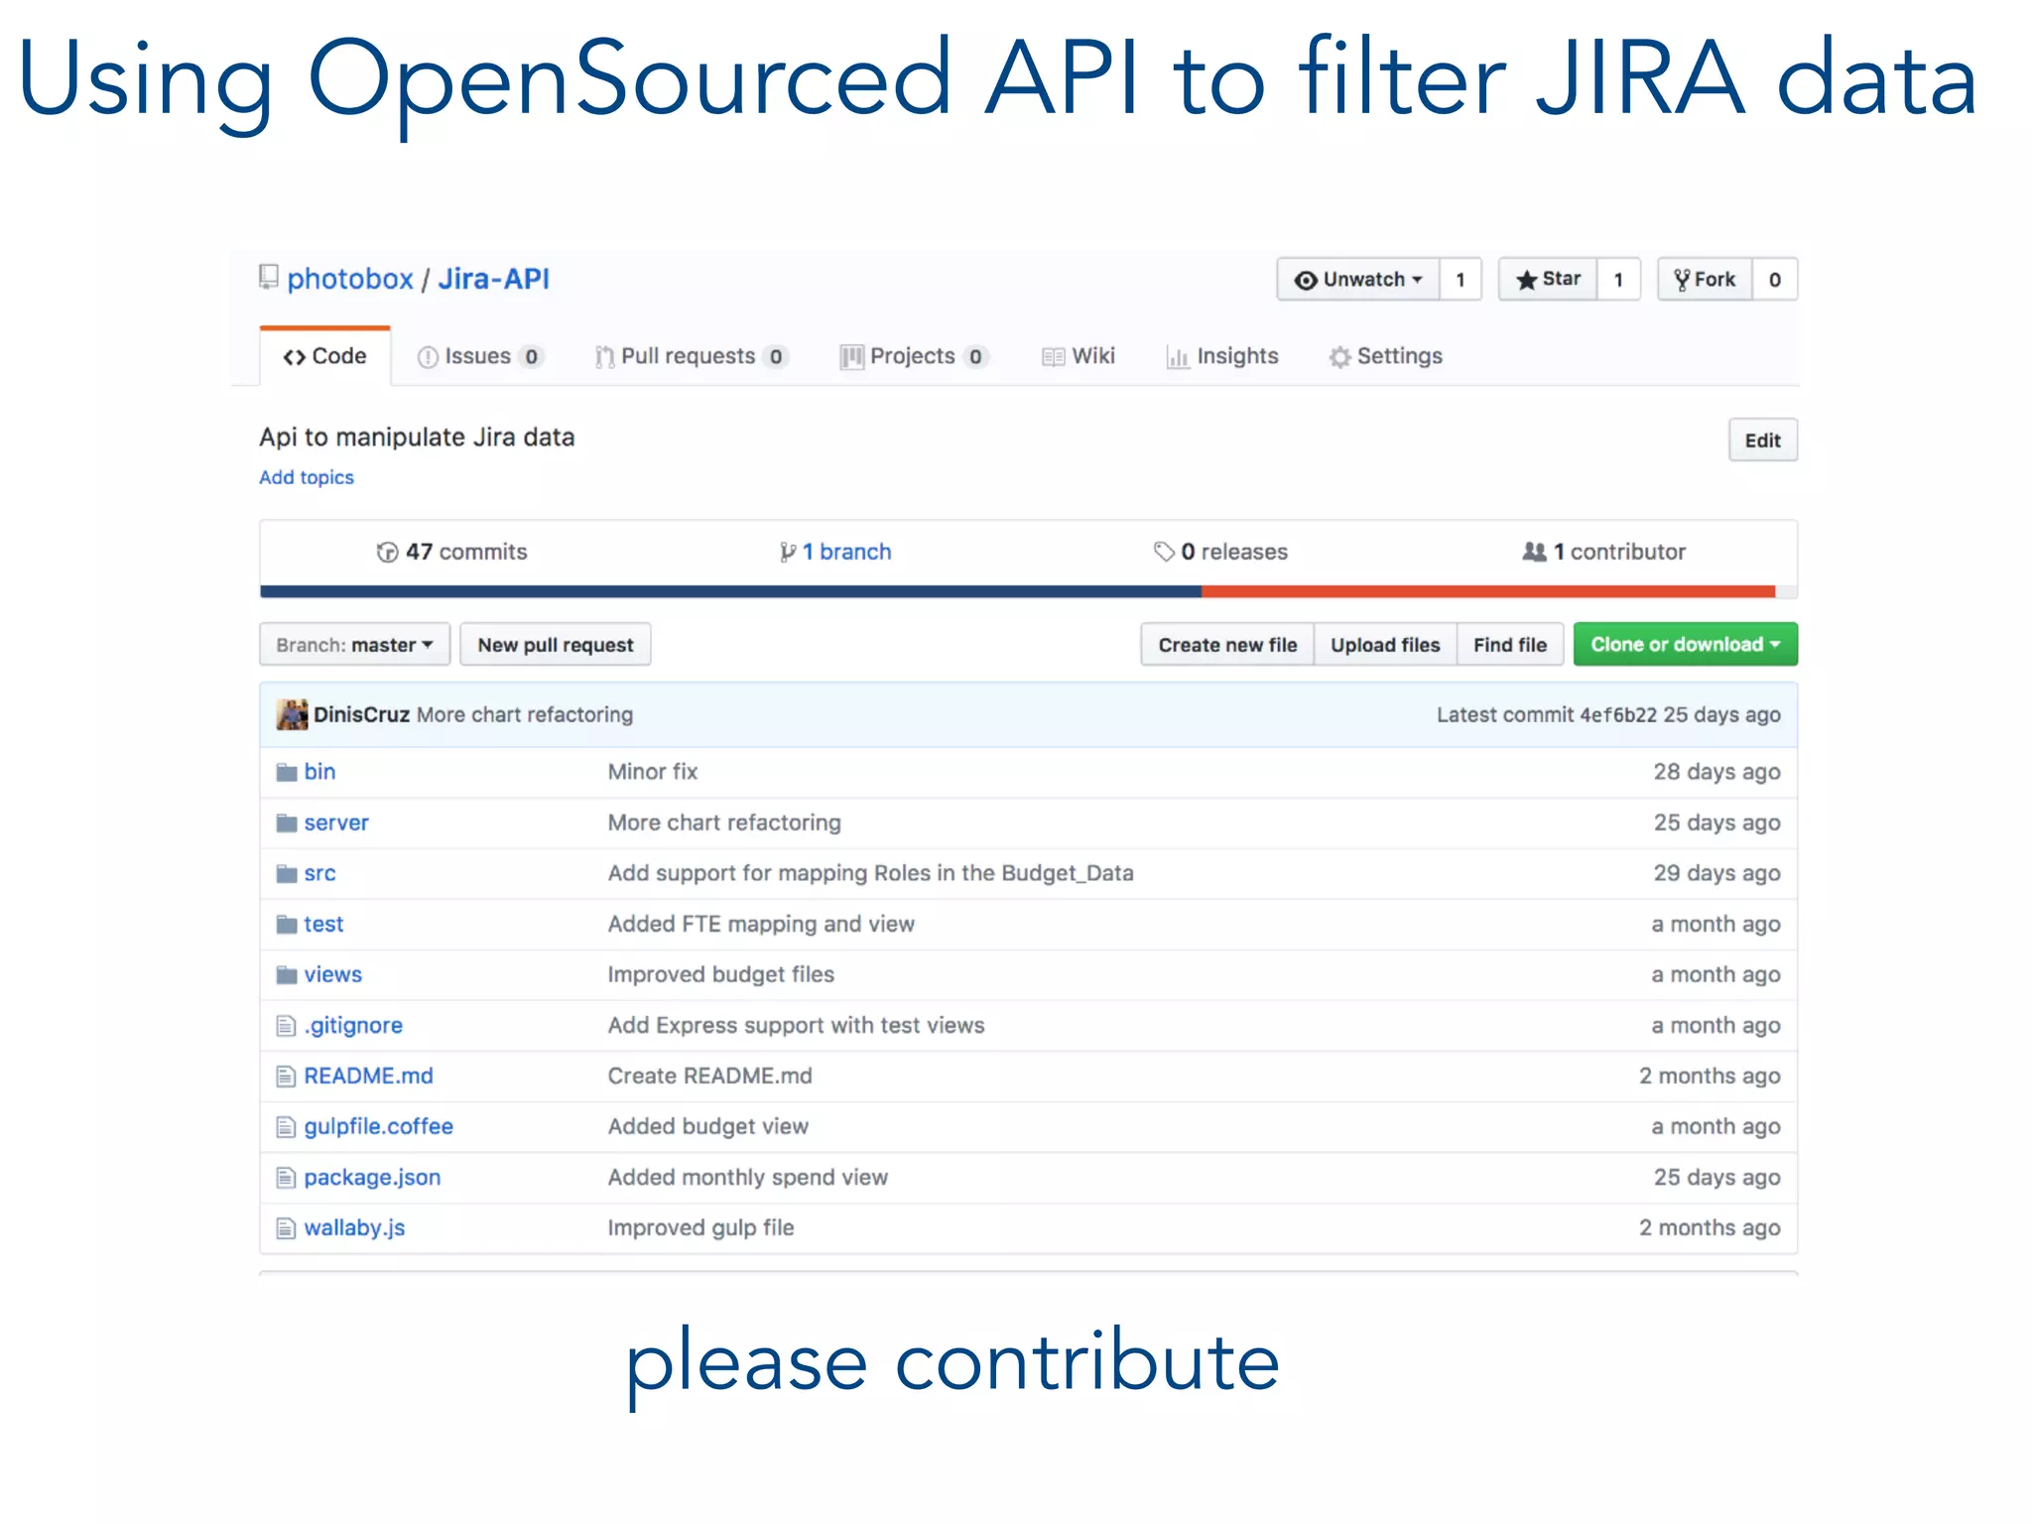2032x1524 pixels.
Task: Open the Insights tab
Action: point(1222,356)
